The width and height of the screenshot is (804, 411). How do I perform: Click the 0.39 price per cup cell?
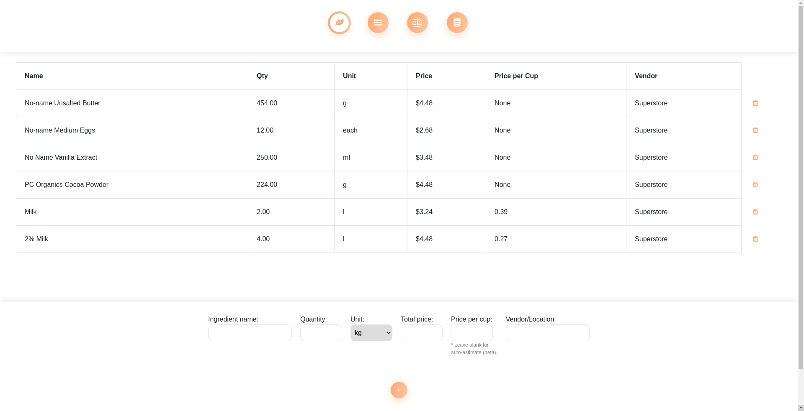pos(556,212)
